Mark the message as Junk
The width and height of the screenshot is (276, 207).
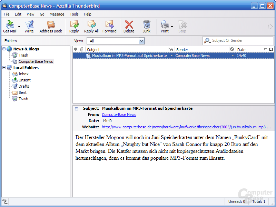(146, 27)
